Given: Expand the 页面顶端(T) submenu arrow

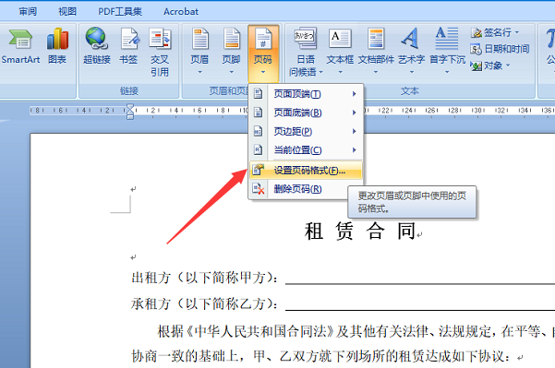Looking at the screenshot, I should 354,94.
